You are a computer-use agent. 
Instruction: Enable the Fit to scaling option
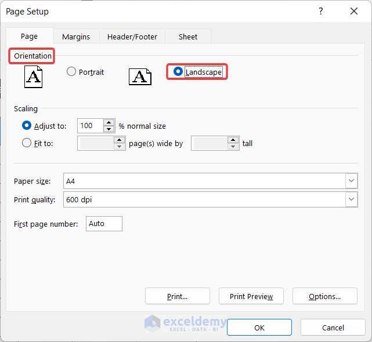click(x=27, y=143)
